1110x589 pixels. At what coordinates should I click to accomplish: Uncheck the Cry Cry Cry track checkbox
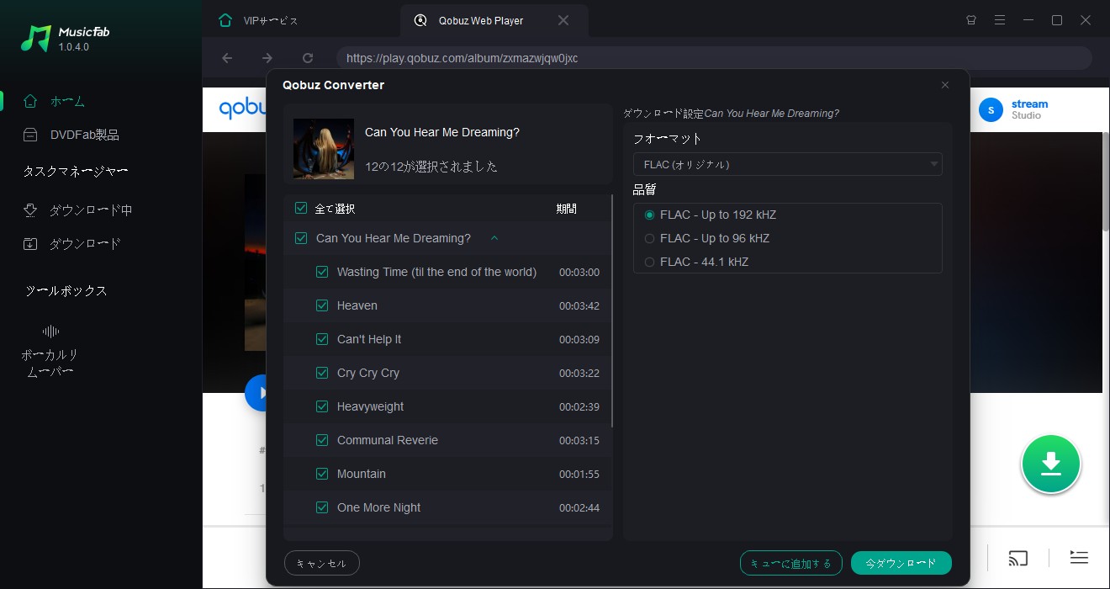(x=322, y=373)
